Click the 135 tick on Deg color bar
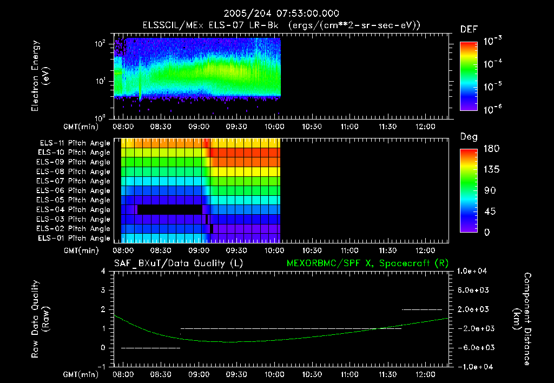Viewport: 554px width, 383px height. [x=491, y=169]
